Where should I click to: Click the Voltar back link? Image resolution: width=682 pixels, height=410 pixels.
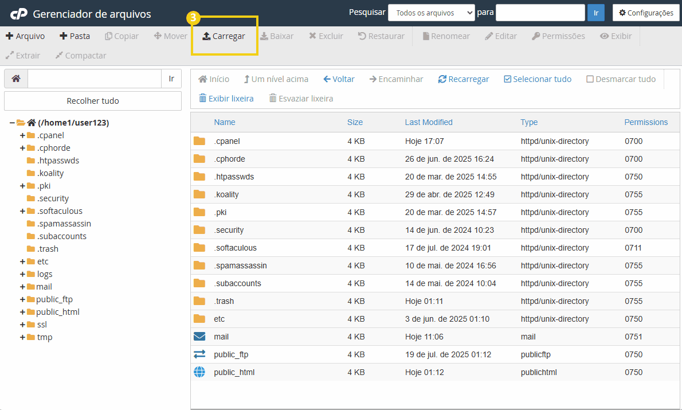[x=339, y=79]
